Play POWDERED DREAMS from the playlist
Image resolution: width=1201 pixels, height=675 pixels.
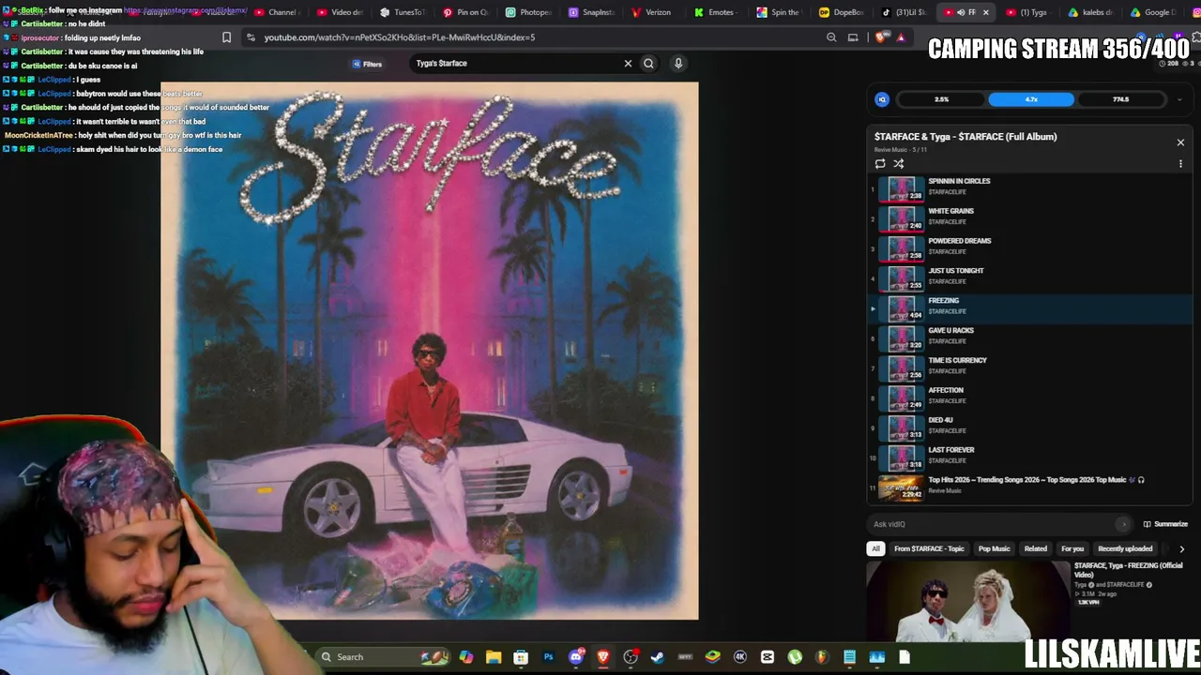coord(1030,248)
